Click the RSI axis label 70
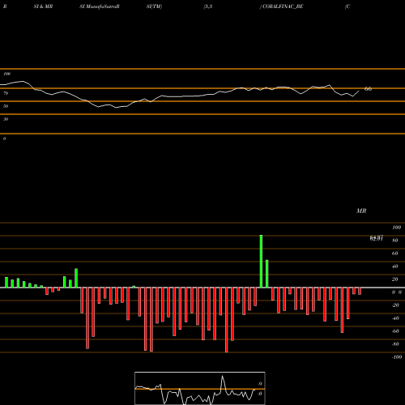This screenshot has height=405, width=405. [x=6, y=93]
